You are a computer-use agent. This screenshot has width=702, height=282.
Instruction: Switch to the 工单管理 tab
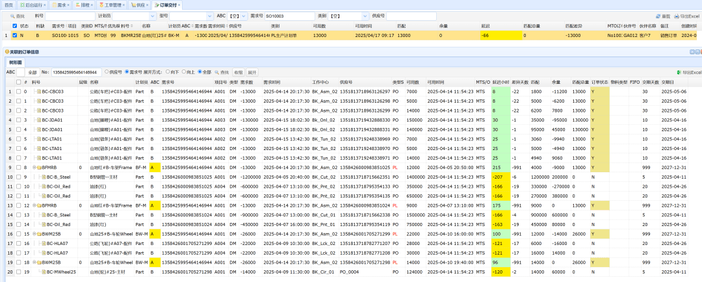tap(111, 5)
